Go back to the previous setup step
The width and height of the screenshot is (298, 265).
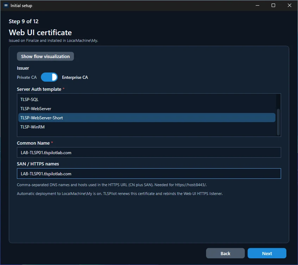tap(225, 253)
